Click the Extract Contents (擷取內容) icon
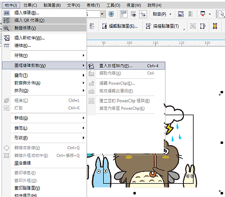This screenshot has height=197, width=225. coord(91,73)
